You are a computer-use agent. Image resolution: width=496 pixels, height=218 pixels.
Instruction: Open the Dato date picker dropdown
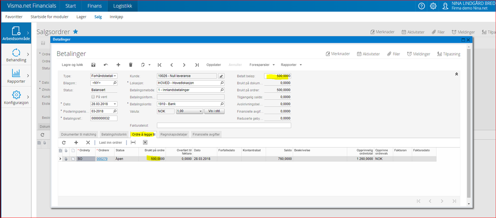[x=115, y=104]
